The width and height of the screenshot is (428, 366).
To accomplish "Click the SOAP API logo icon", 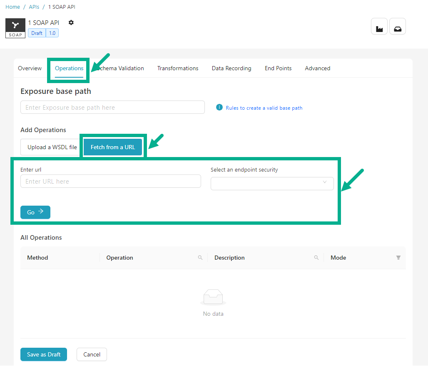I will 15,28.
